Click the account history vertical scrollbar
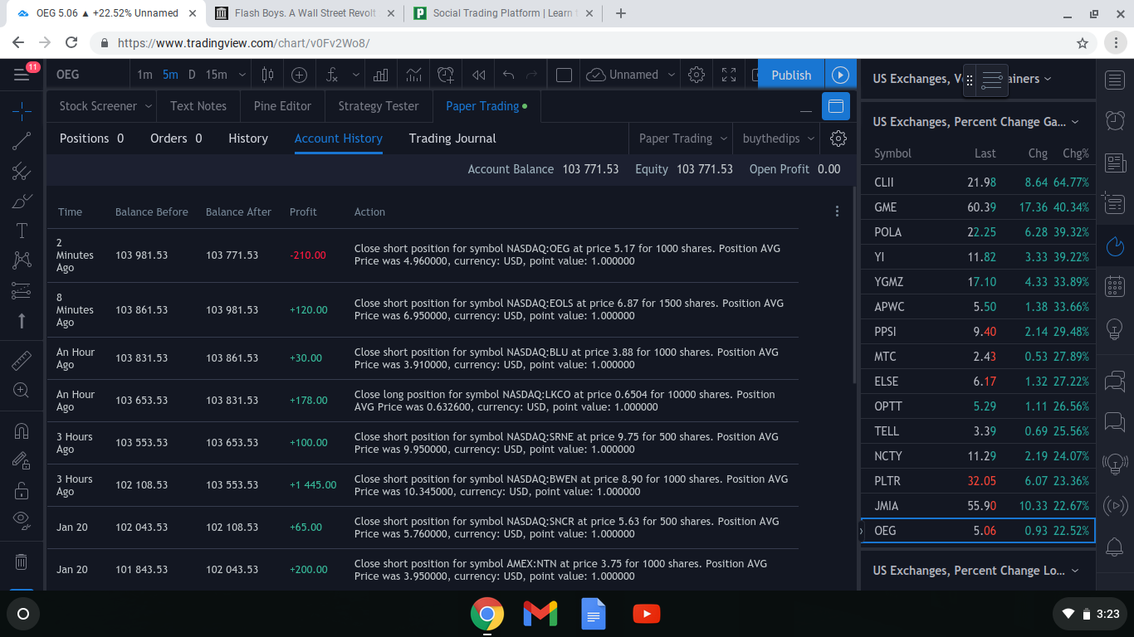 854,282
